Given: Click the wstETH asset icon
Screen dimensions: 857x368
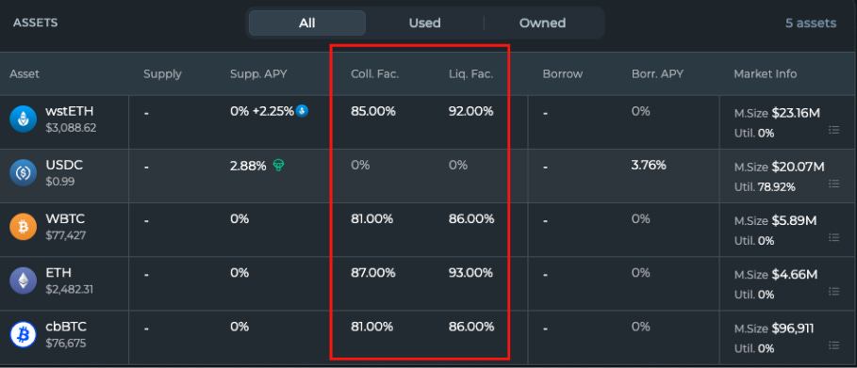Looking at the screenshot, I should (23, 120).
